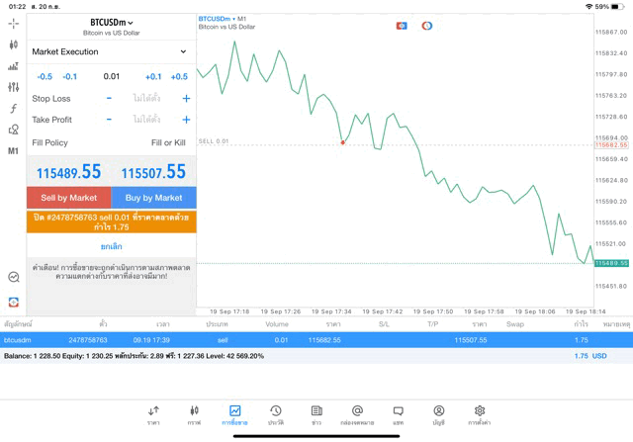Click Sell by Market button
Viewport: 633px width, 442px height.
pyautogui.click(x=69, y=198)
